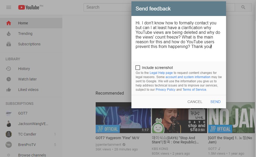Click the Trending flame icon

(x=9, y=34)
